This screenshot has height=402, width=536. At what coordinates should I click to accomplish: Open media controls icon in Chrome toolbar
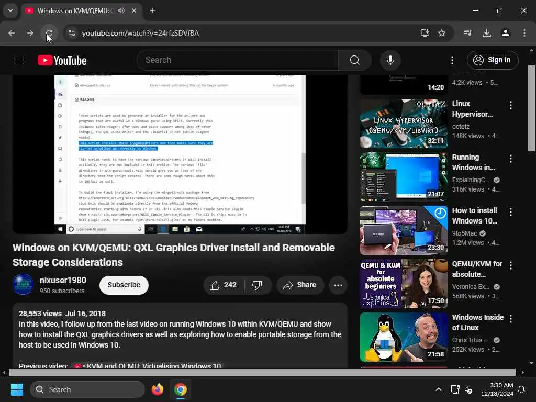(468, 33)
